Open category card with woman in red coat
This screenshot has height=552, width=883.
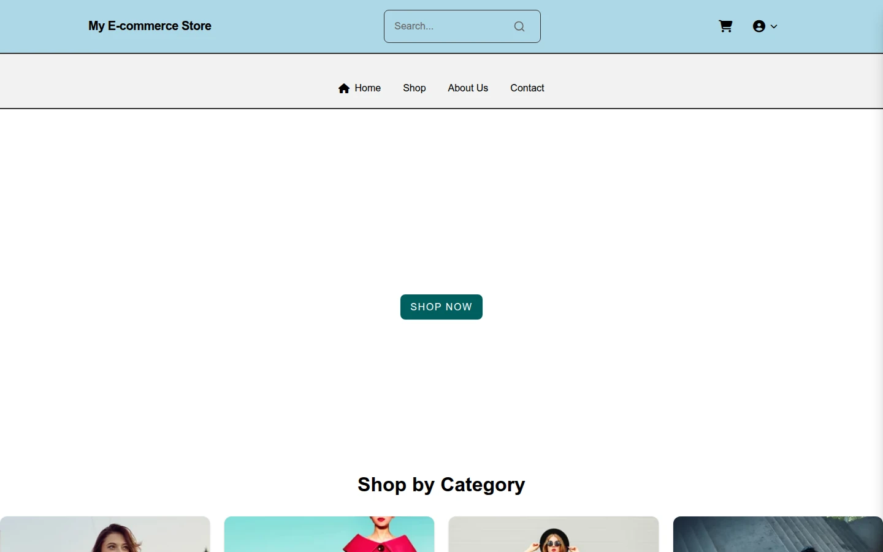[x=329, y=534]
